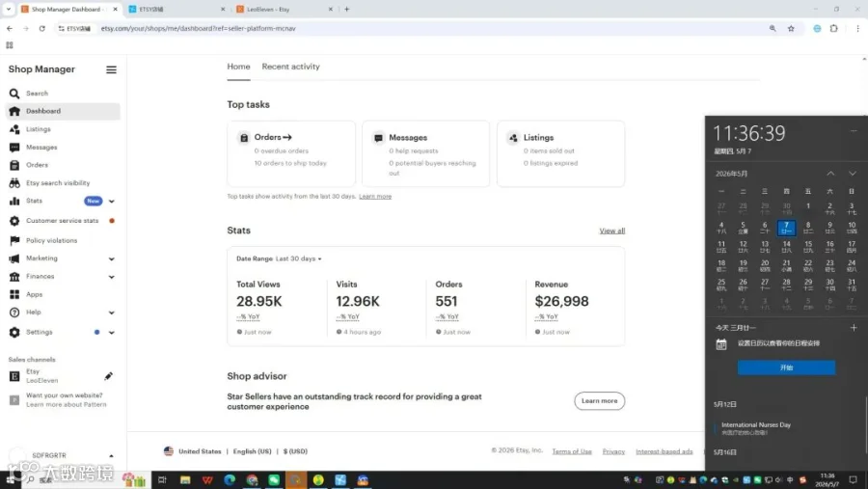868x489 pixels.
Task: Click the Customer service stats gear icon
Action: point(14,221)
